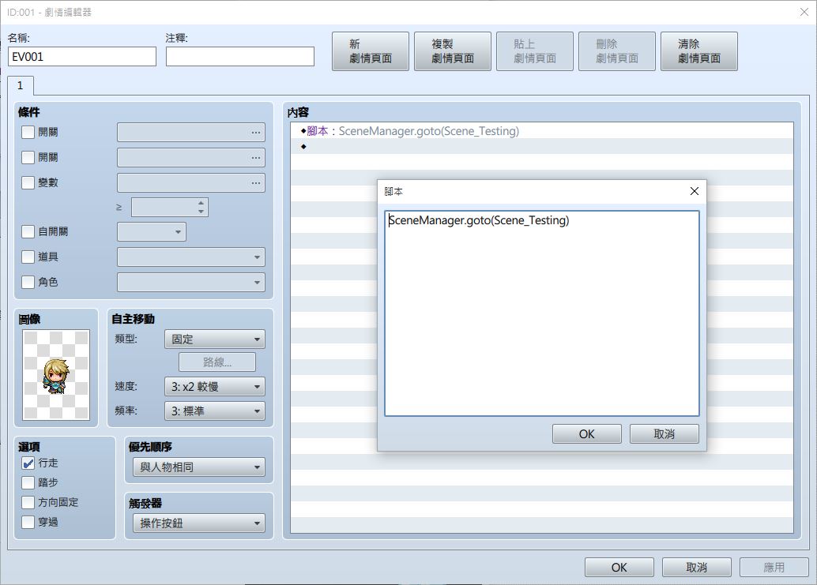Screen dimensions: 817x585
Task: Open the 自開關 self-switch dropdown
Action: pyautogui.click(x=152, y=231)
